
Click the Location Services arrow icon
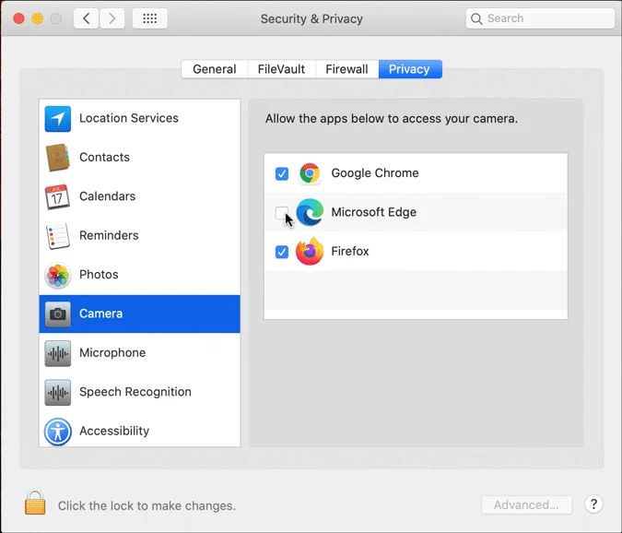[x=58, y=119]
